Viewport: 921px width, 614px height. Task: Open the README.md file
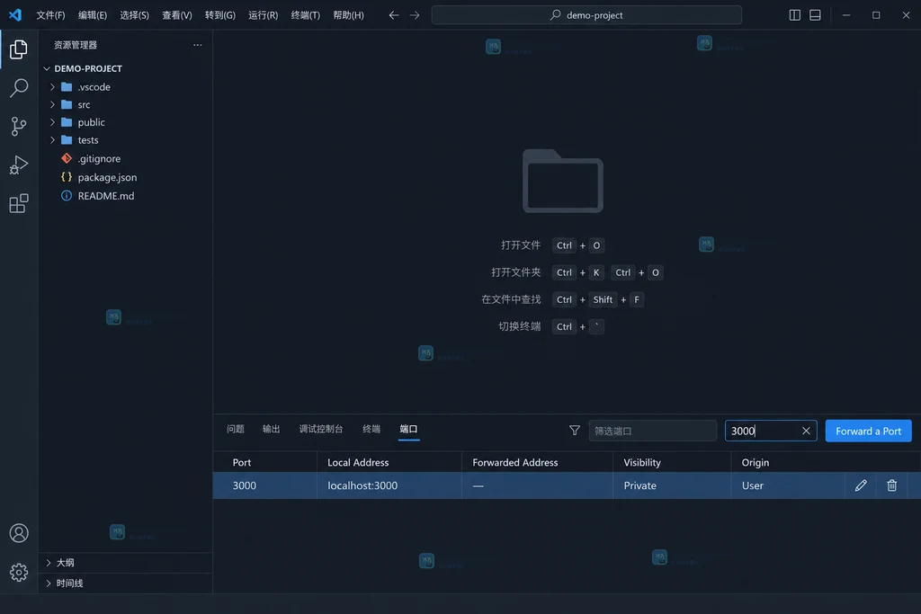coord(106,195)
